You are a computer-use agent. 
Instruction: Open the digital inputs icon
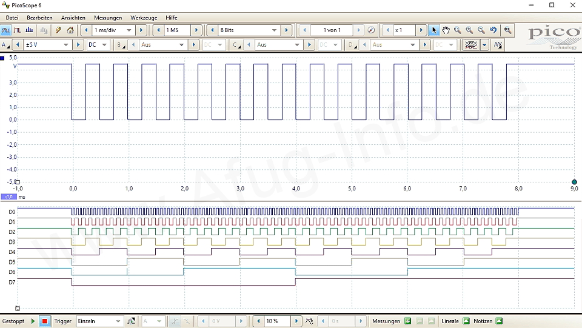point(498,45)
